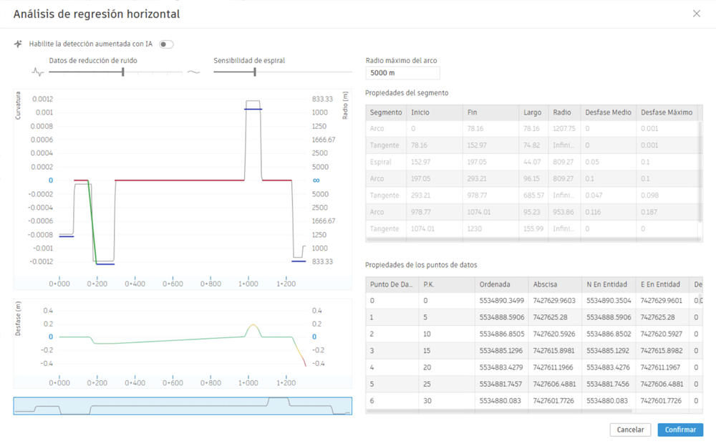
Task: Click the Largo column header
Action: tap(533, 112)
